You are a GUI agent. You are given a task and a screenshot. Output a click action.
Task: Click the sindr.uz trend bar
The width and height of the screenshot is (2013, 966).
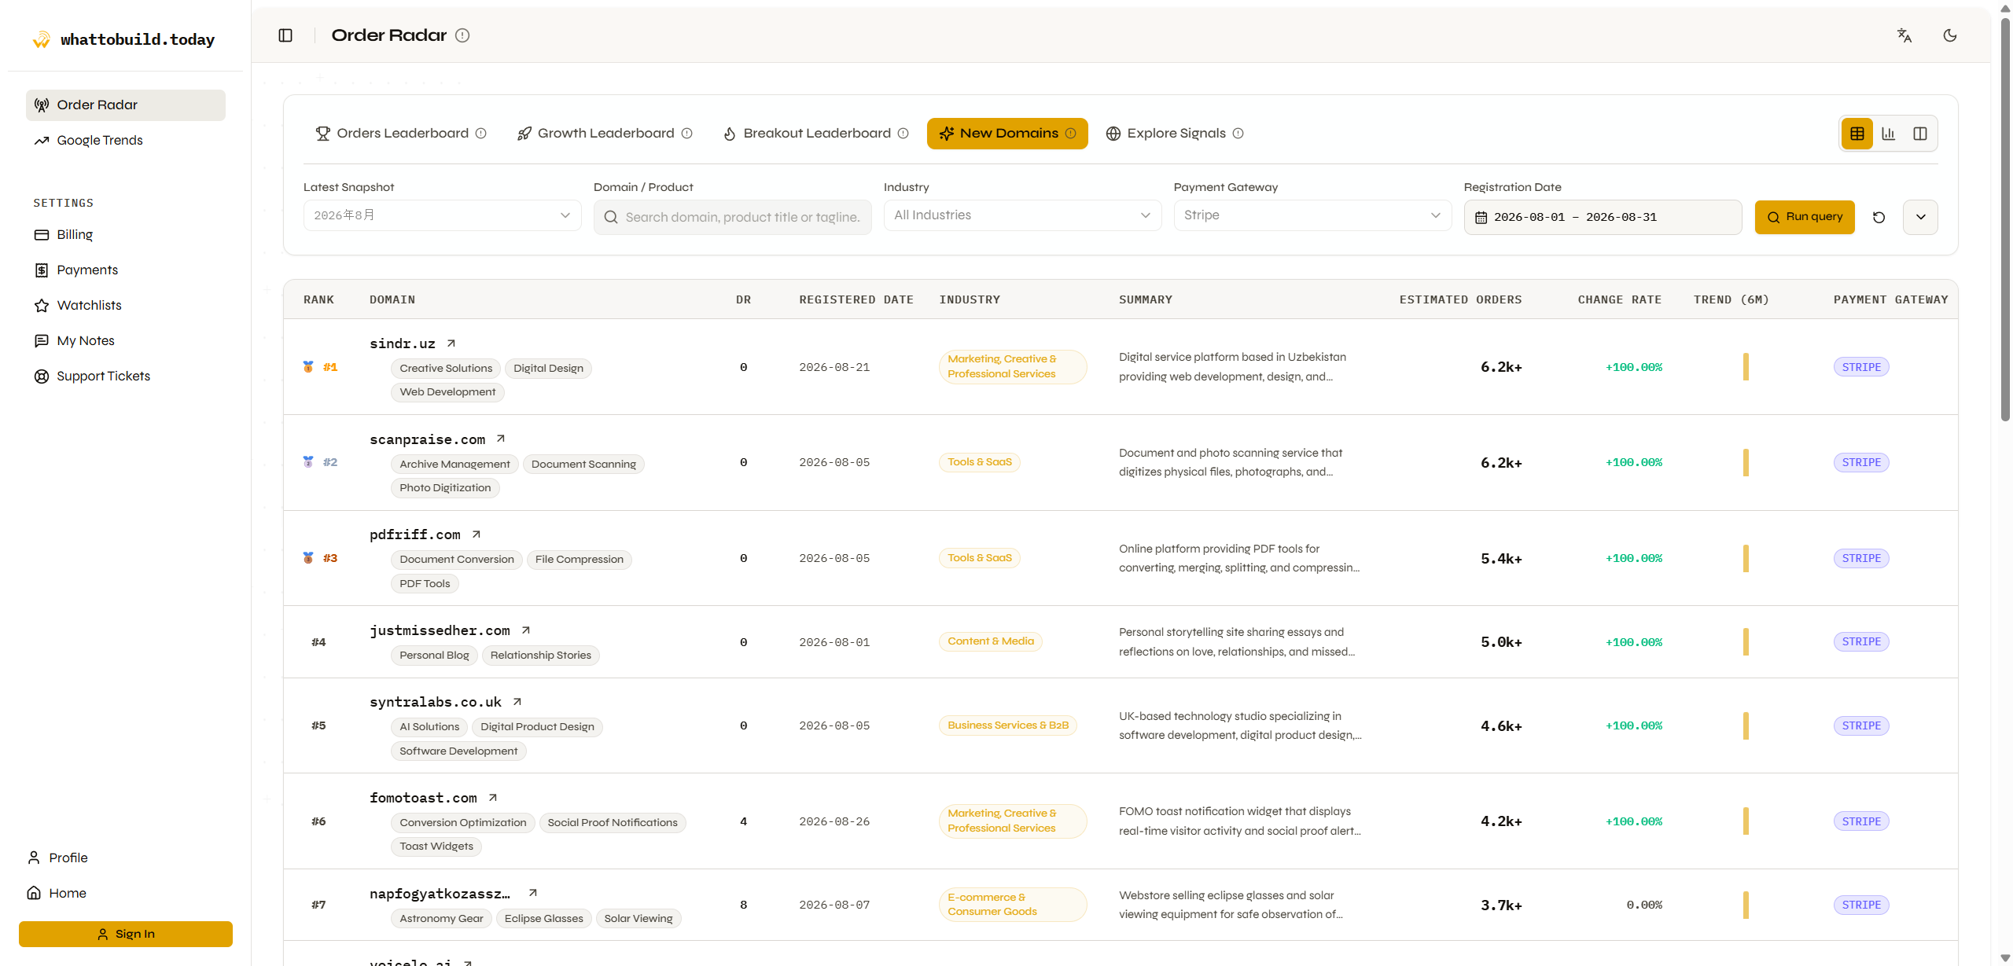(x=1746, y=367)
